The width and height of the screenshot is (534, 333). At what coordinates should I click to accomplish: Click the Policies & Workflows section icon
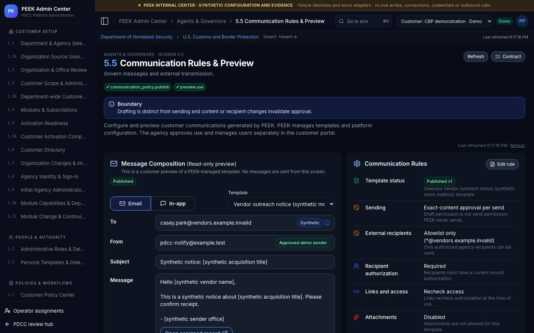tap(11, 283)
